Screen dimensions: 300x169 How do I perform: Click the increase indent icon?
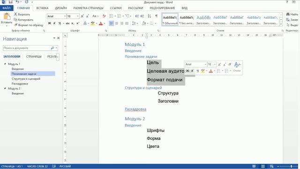142,16
